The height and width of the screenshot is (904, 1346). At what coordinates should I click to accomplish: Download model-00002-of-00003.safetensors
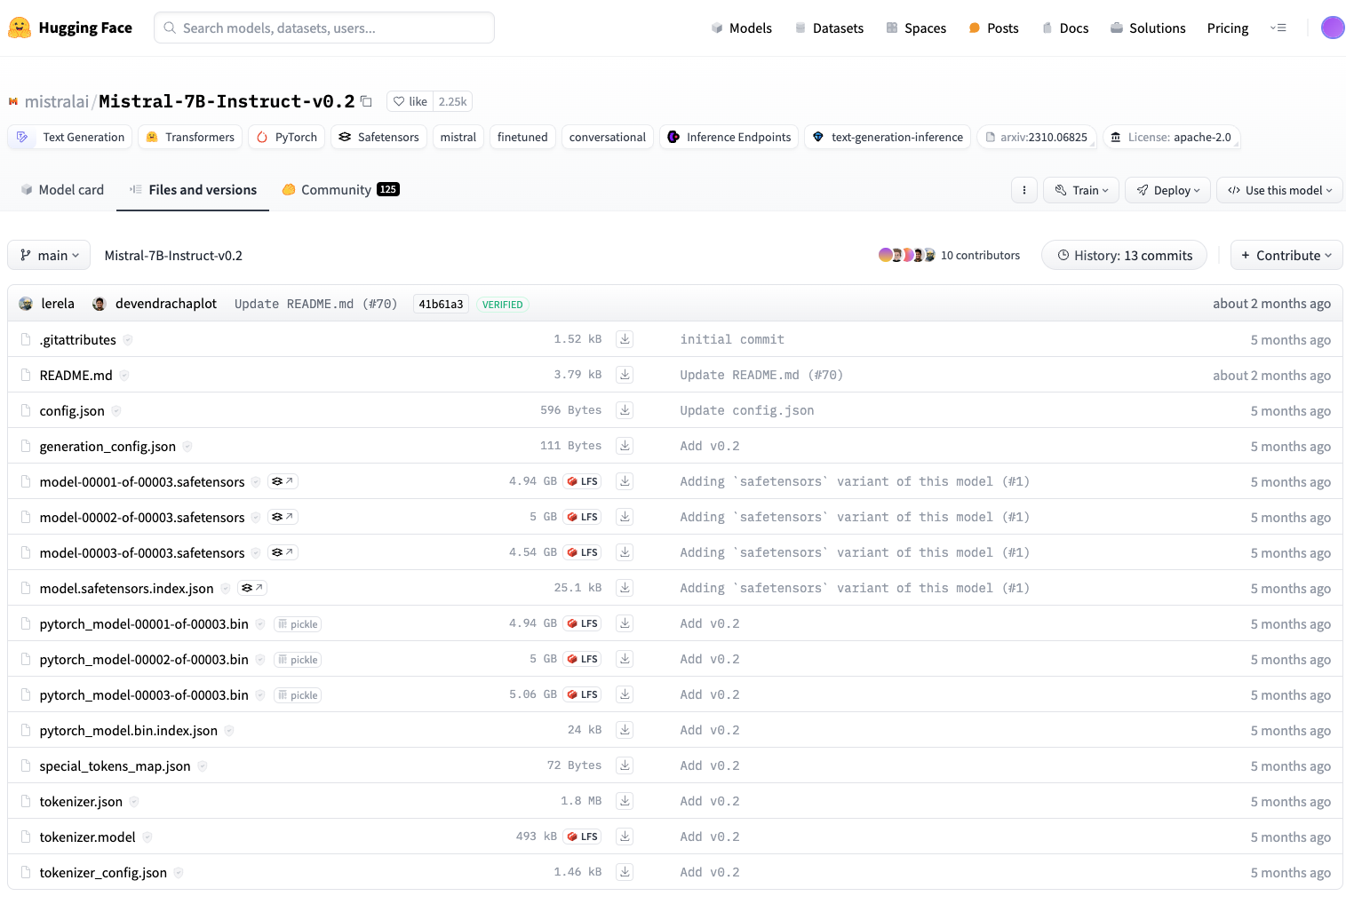coord(625,517)
